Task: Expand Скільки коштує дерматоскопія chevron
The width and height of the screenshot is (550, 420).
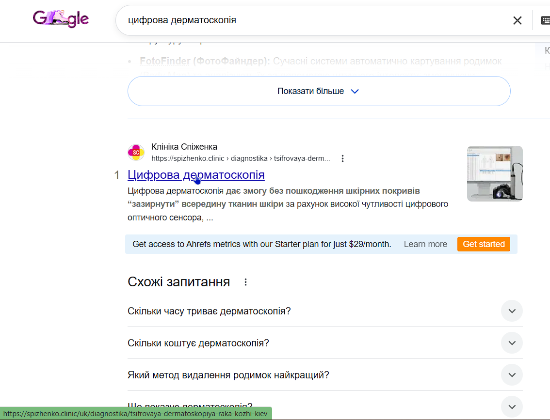Action: click(x=512, y=343)
